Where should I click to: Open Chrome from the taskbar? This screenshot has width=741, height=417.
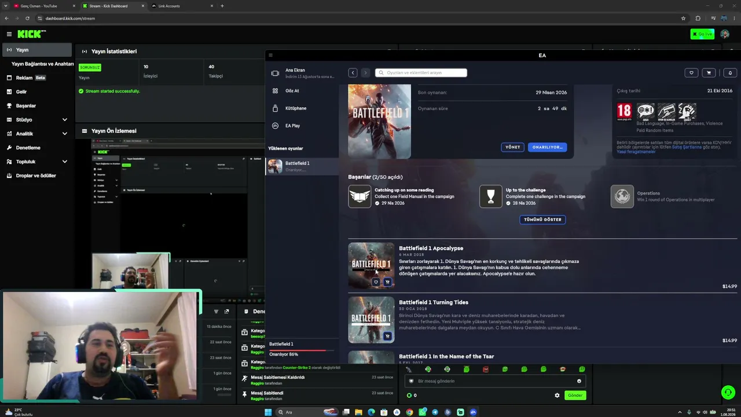[409, 412]
